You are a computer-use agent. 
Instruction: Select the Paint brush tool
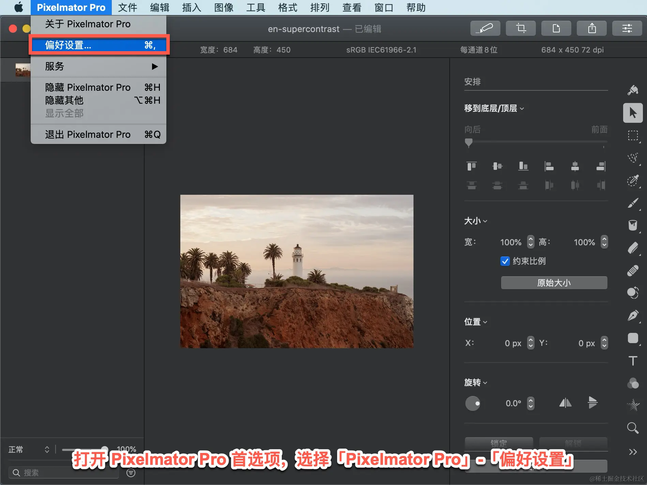pos(633,203)
